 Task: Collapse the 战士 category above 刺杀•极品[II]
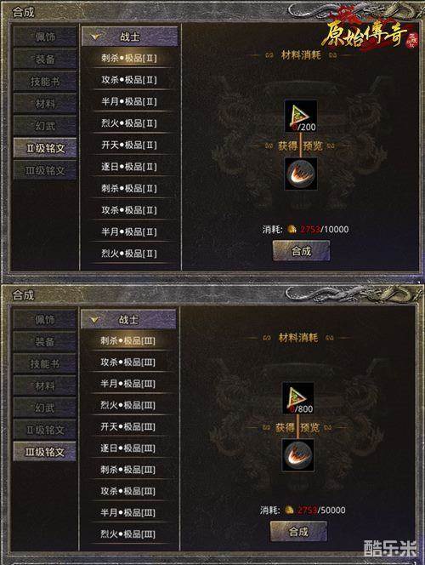click(x=129, y=37)
